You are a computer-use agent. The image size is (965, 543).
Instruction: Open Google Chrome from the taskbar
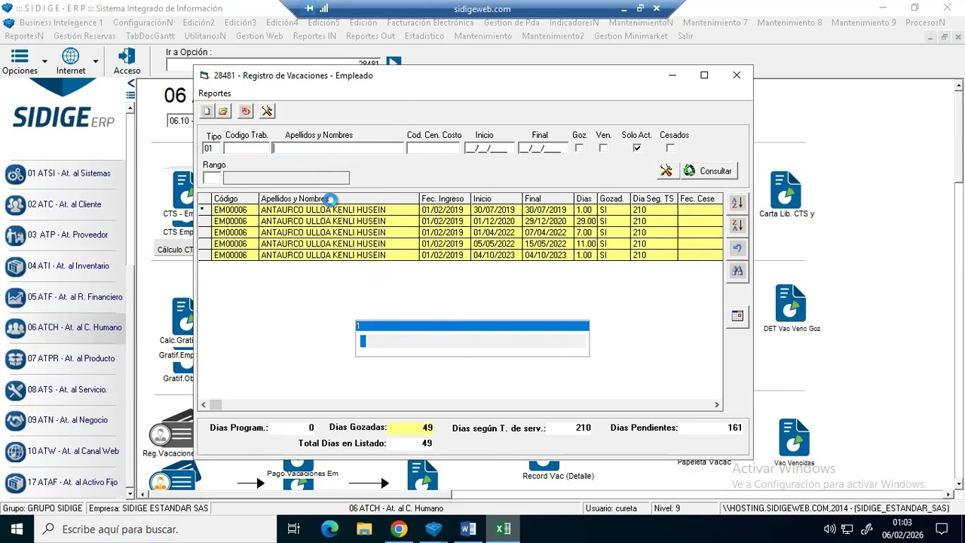[x=399, y=529]
